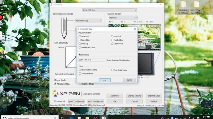Open Express Keys settings
This screenshot has width=213, height=119.
coord(154,96)
